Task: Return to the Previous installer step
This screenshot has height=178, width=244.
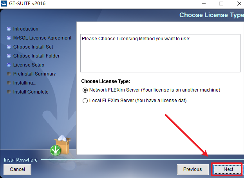Action: (193, 169)
